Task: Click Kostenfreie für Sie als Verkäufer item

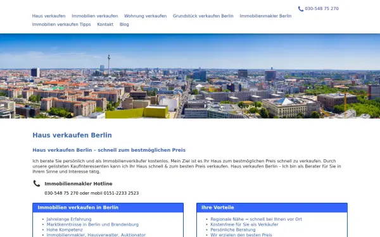Action: tap(244, 224)
